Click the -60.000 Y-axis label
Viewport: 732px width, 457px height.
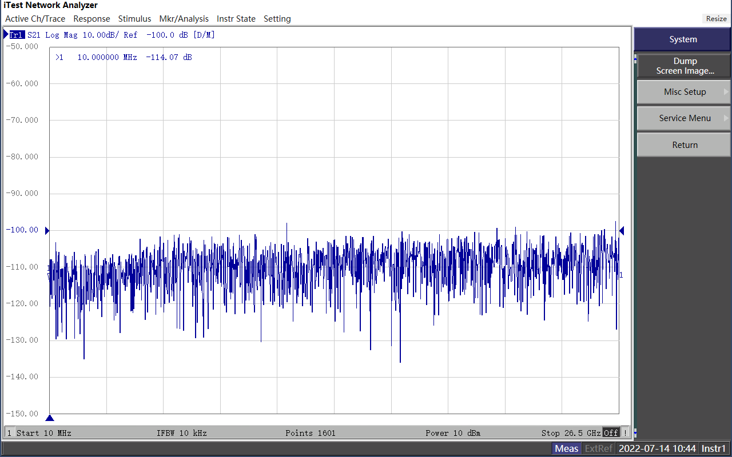point(22,83)
